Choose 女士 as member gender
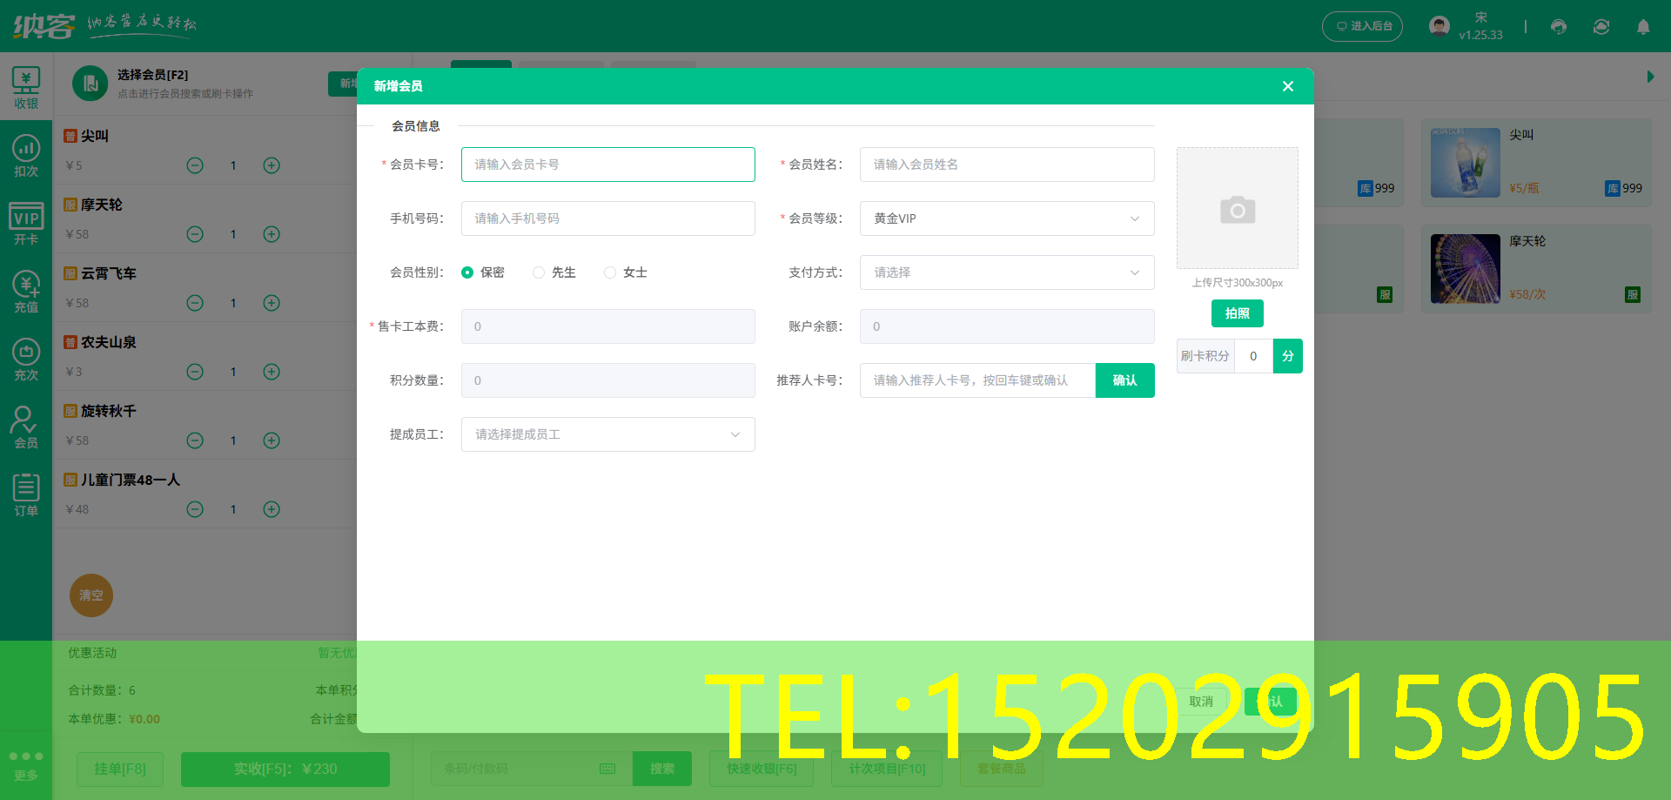1671x800 pixels. [609, 272]
